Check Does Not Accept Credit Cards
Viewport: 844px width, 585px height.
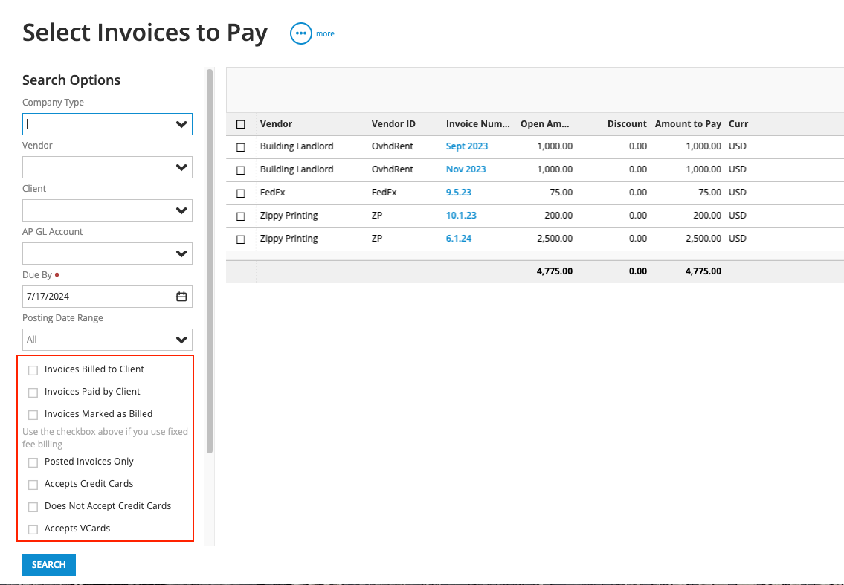point(33,507)
